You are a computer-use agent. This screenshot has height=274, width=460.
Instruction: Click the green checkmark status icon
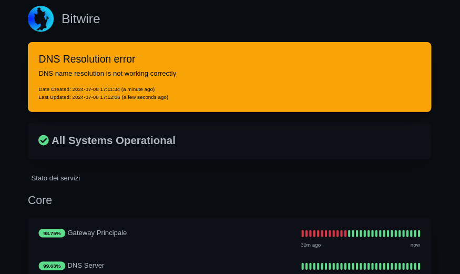(x=44, y=140)
